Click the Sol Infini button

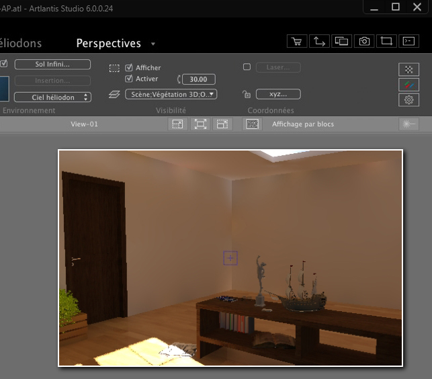pos(52,65)
